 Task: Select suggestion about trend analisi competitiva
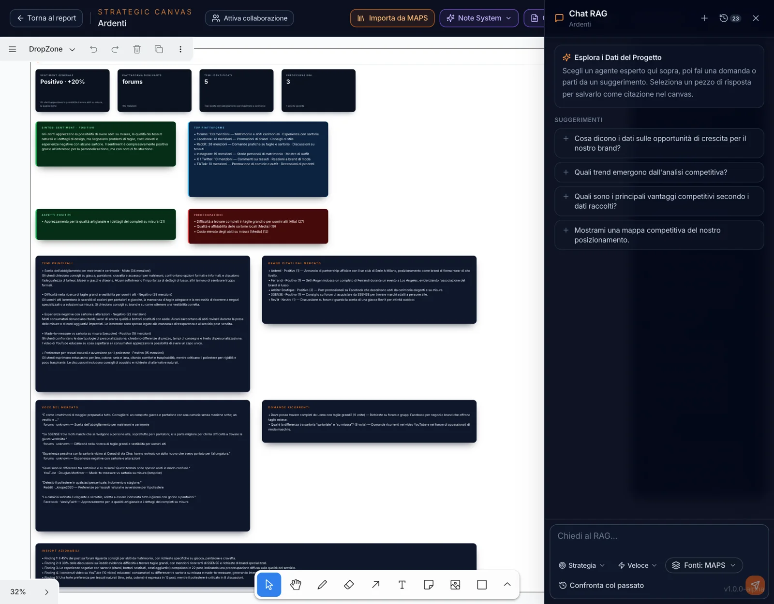(x=659, y=172)
